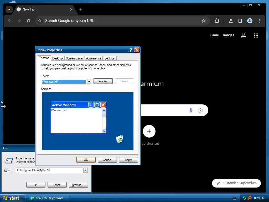Switch to the Settings tab

tap(110, 58)
